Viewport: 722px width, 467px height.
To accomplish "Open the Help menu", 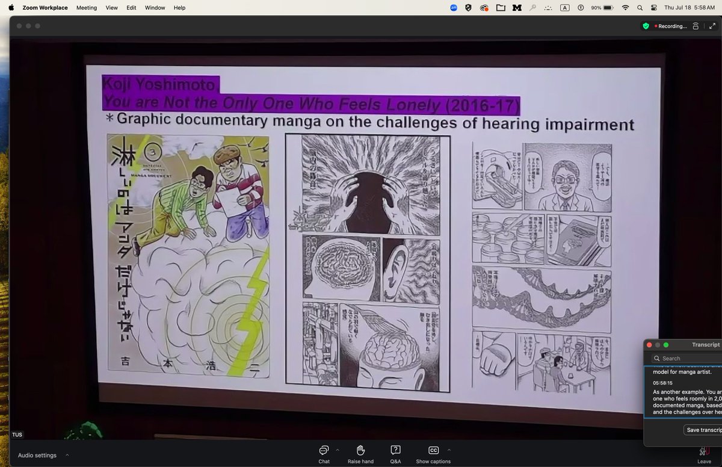I will point(179,8).
